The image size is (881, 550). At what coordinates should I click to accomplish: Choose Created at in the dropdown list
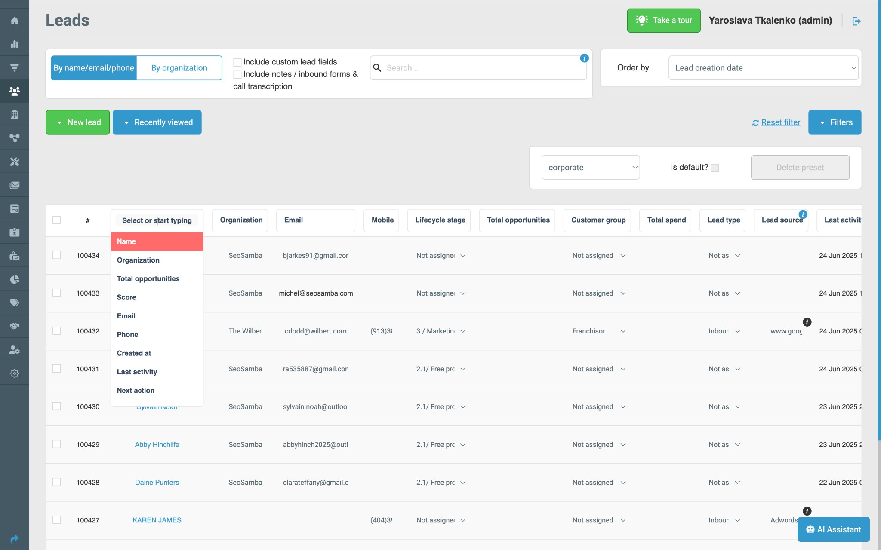pyautogui.click(x=157, y=353)
